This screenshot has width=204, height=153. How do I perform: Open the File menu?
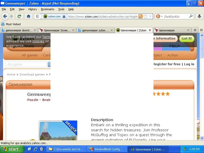(4, 9)
